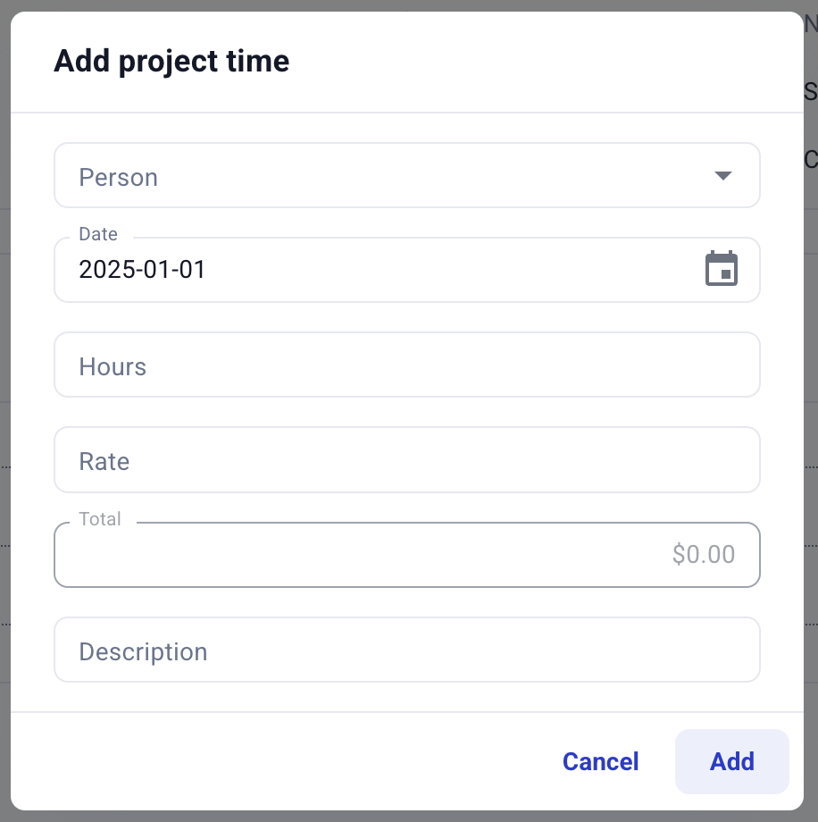Focus the Description input field
Screen dimensions: 818x822
tap(406, 650)
